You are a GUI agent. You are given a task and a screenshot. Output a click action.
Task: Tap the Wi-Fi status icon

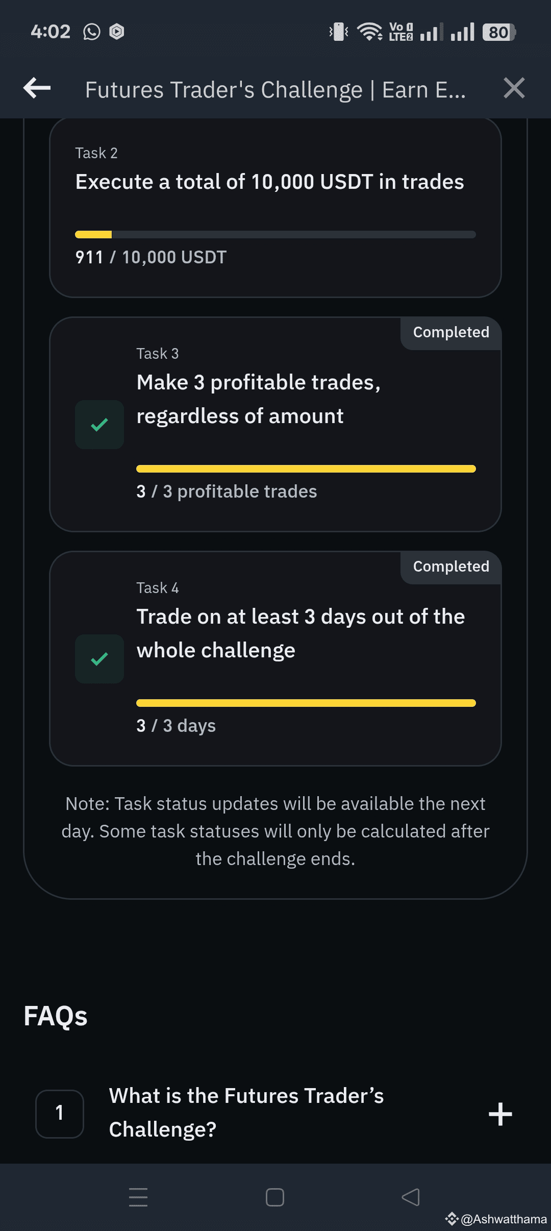pos(370,32)
